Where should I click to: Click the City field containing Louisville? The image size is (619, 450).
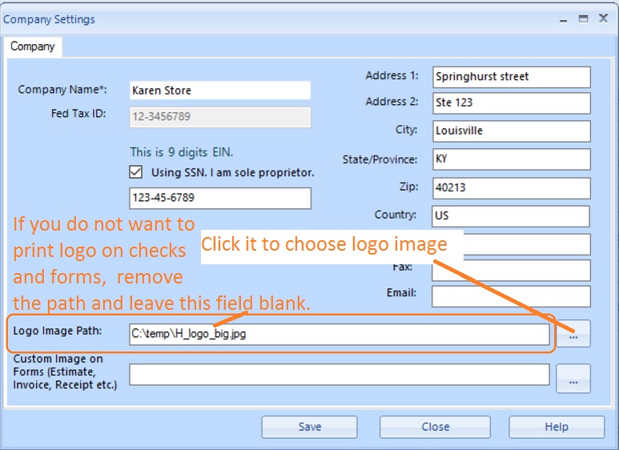tap(510, 131)
